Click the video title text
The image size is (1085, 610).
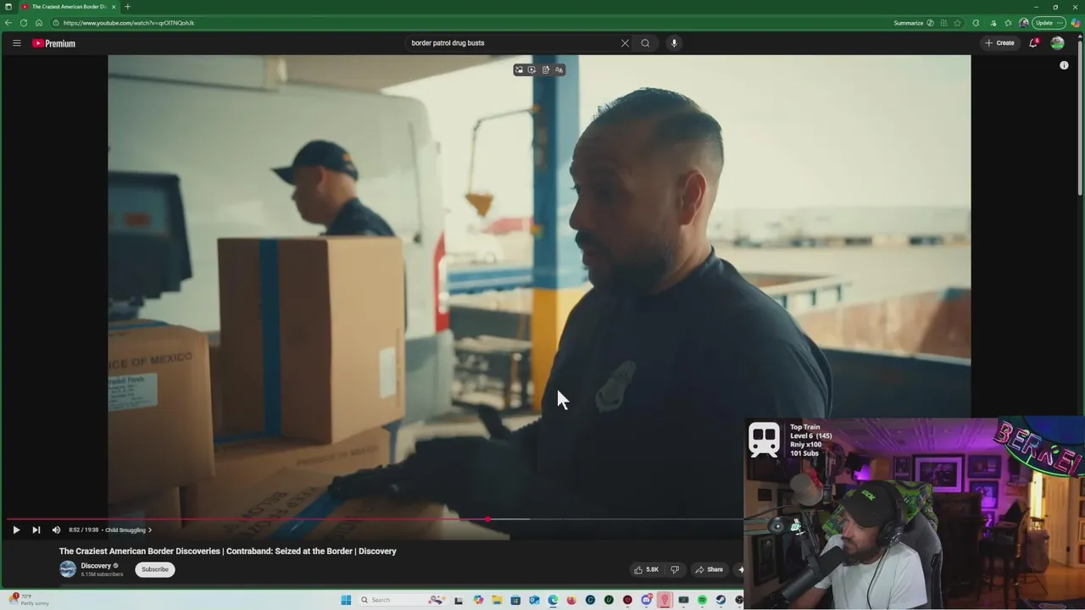click(x=228, y=552)
